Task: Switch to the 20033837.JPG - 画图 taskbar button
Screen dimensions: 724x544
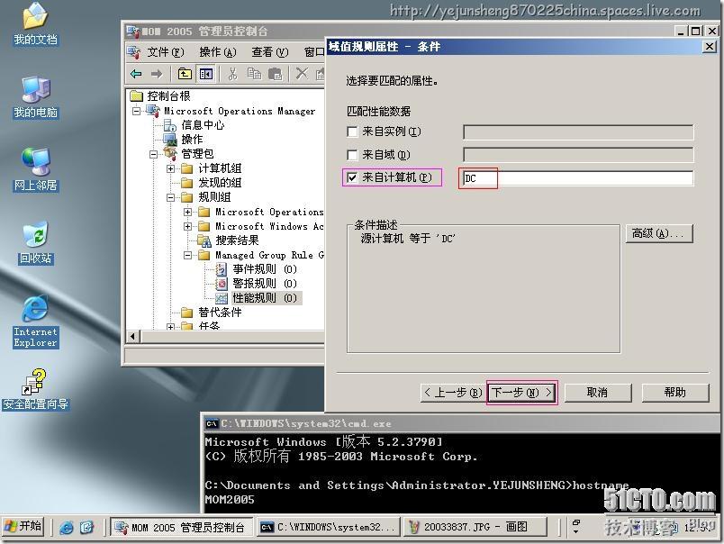Action: [475, 527]
